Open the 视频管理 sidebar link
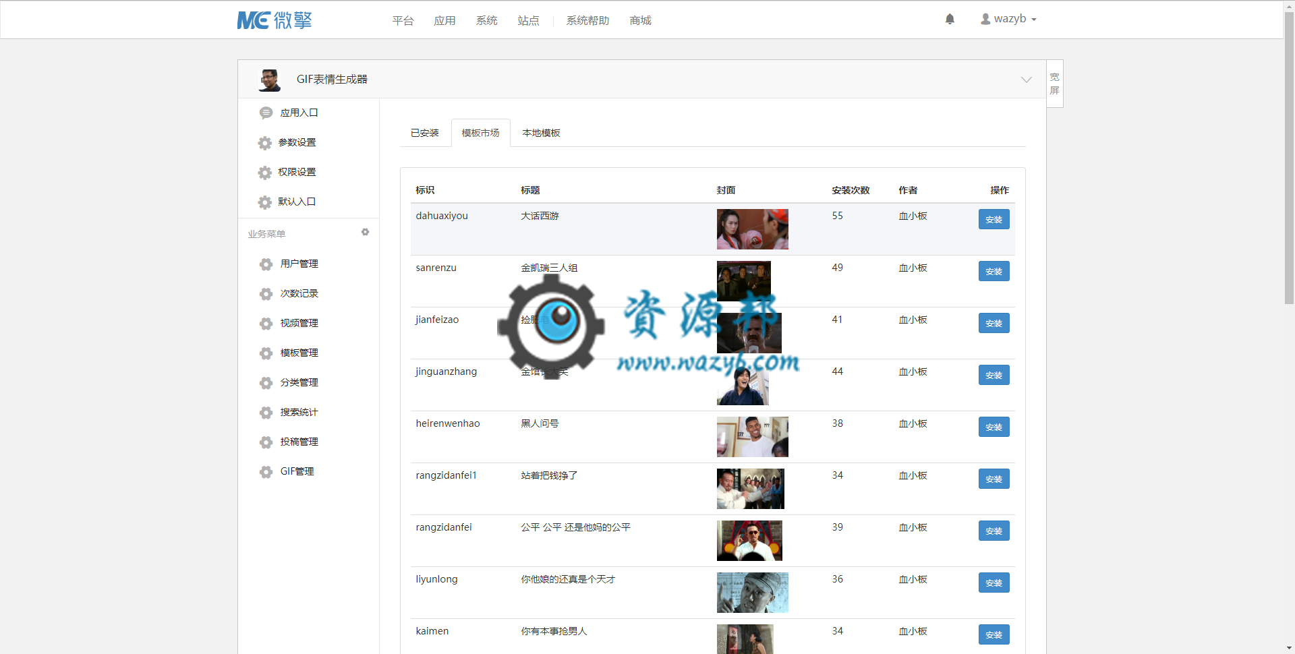 click(x=299, y=323)
